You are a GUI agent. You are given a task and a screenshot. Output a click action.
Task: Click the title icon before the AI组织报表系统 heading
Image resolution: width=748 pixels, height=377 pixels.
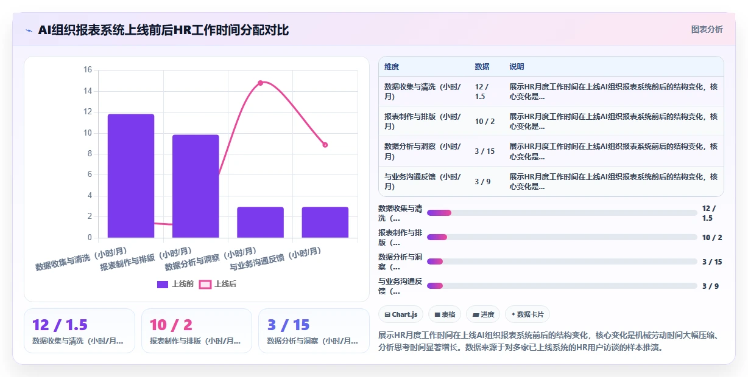(29, 30)
